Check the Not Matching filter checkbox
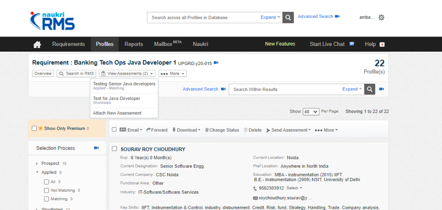 (x=47, y=191)
